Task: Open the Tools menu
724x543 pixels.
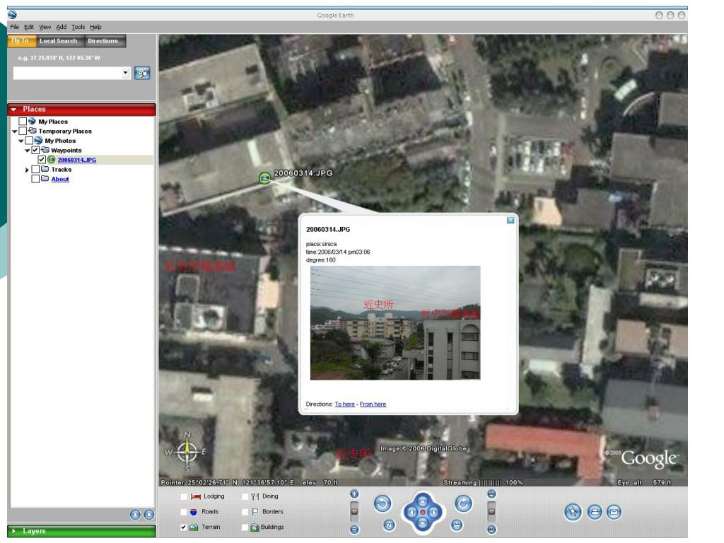Action: (x=78, y=27)
